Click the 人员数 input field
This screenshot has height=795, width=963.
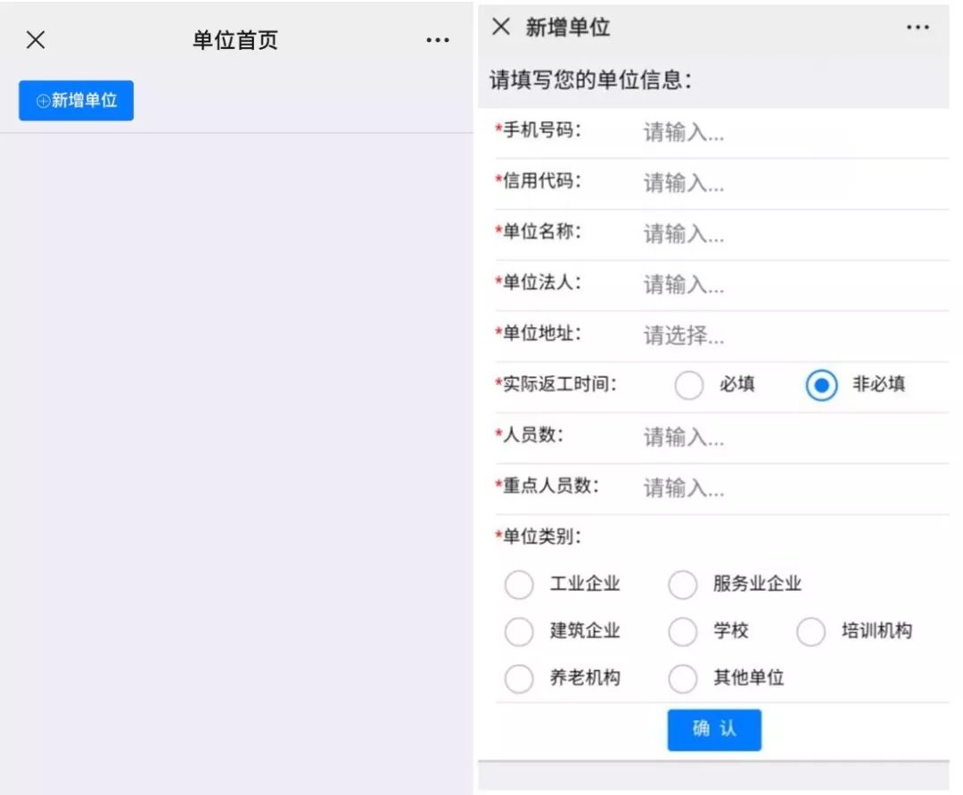[x=785, y=438]
